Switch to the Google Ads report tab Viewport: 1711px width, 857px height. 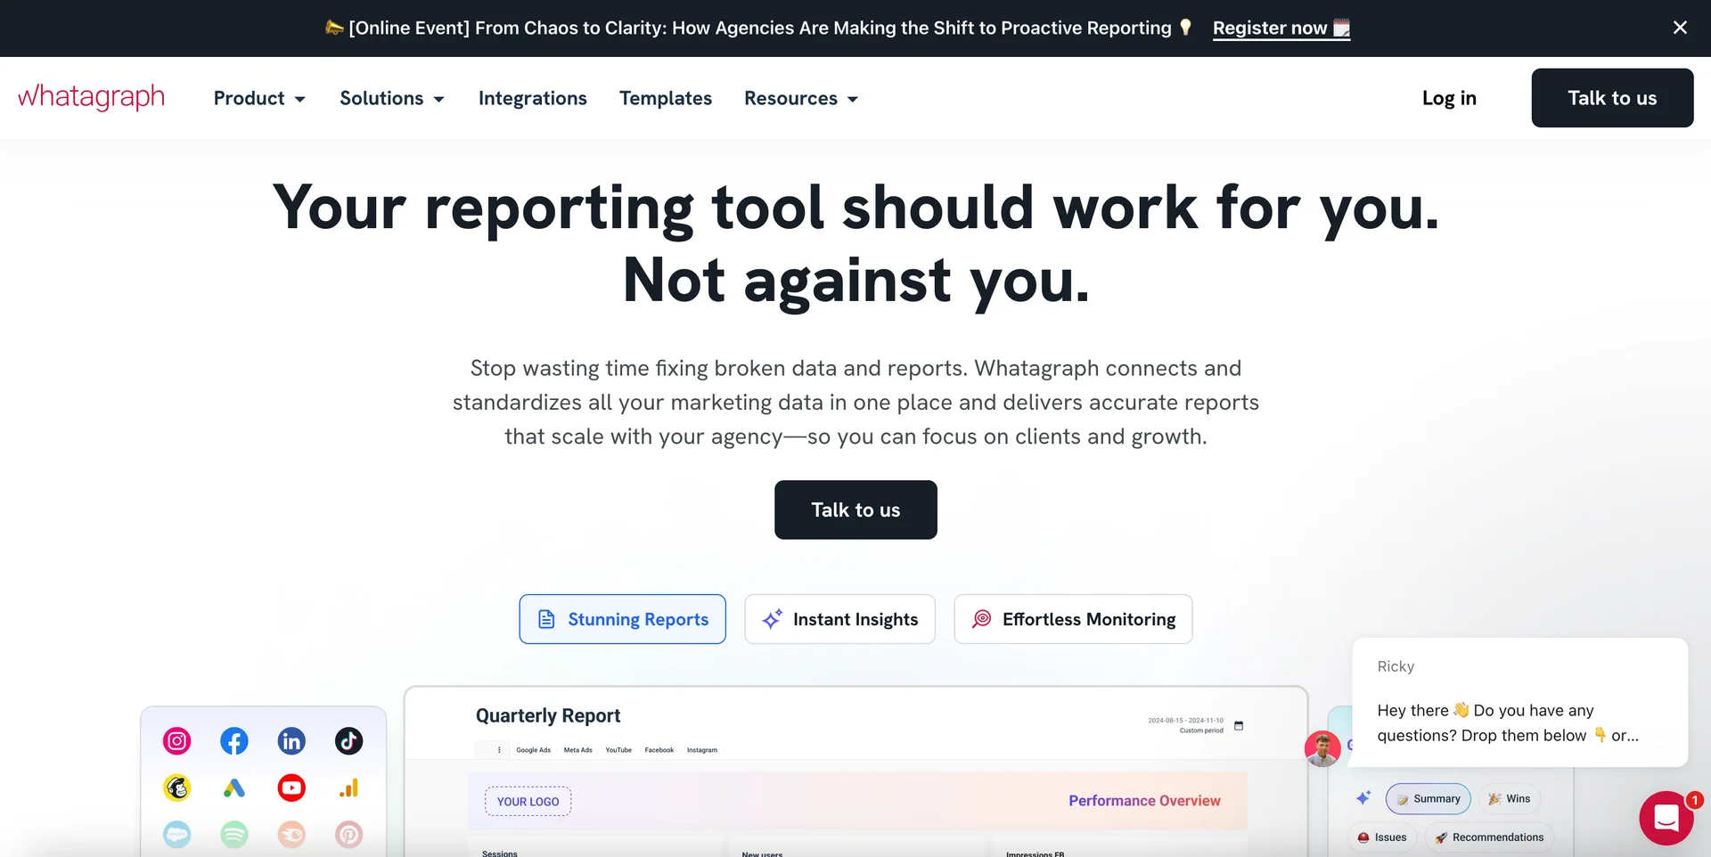(x=533, y=750)
